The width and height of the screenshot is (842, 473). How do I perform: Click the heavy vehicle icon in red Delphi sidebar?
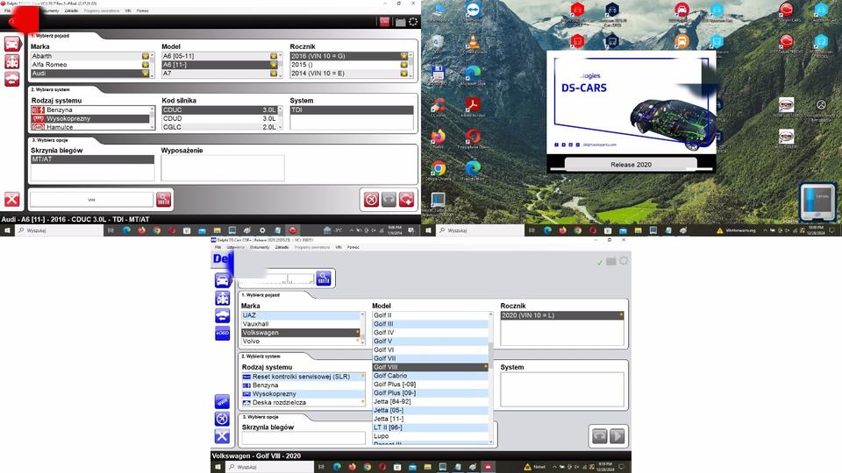[11, 61]
